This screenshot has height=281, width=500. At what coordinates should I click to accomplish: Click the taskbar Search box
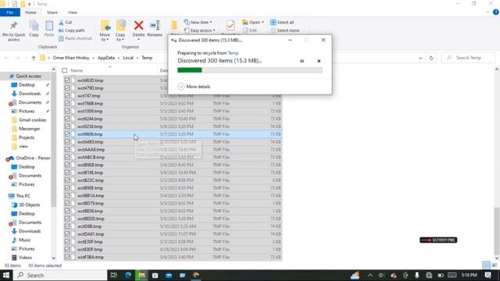60,275
